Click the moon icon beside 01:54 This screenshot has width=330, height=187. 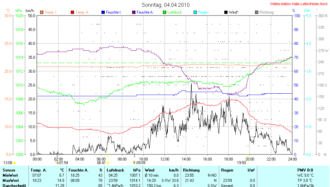tap(58, 163)
